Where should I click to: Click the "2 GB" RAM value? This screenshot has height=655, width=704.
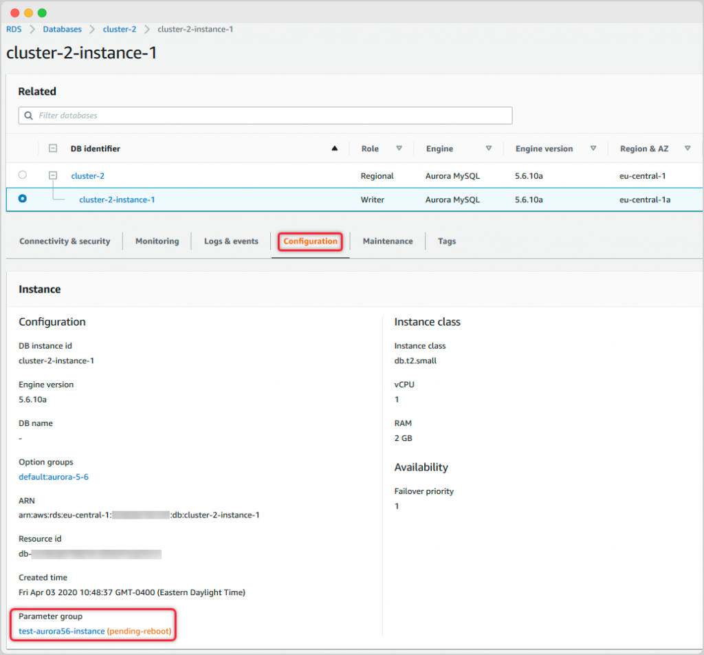403,438
